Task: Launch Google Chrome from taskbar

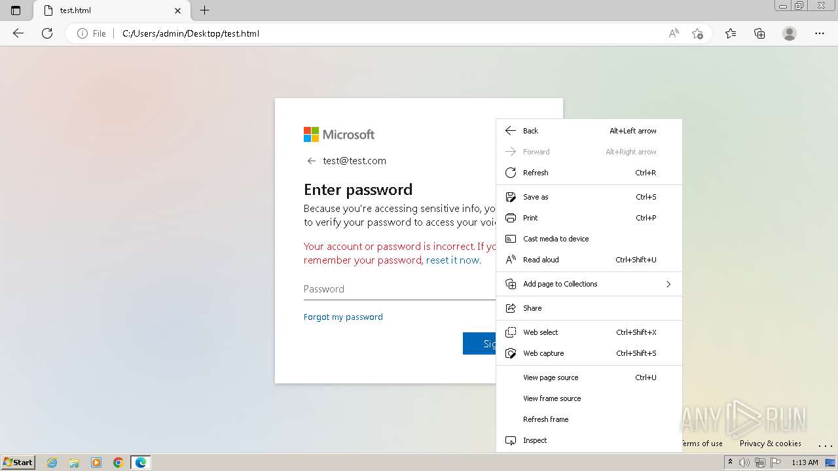Action: [118, 462]
